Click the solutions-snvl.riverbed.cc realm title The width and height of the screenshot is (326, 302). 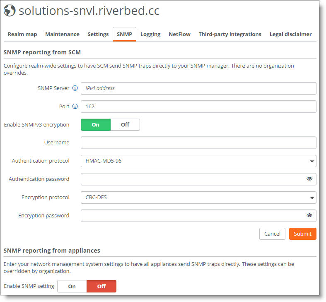click(89, 11)
